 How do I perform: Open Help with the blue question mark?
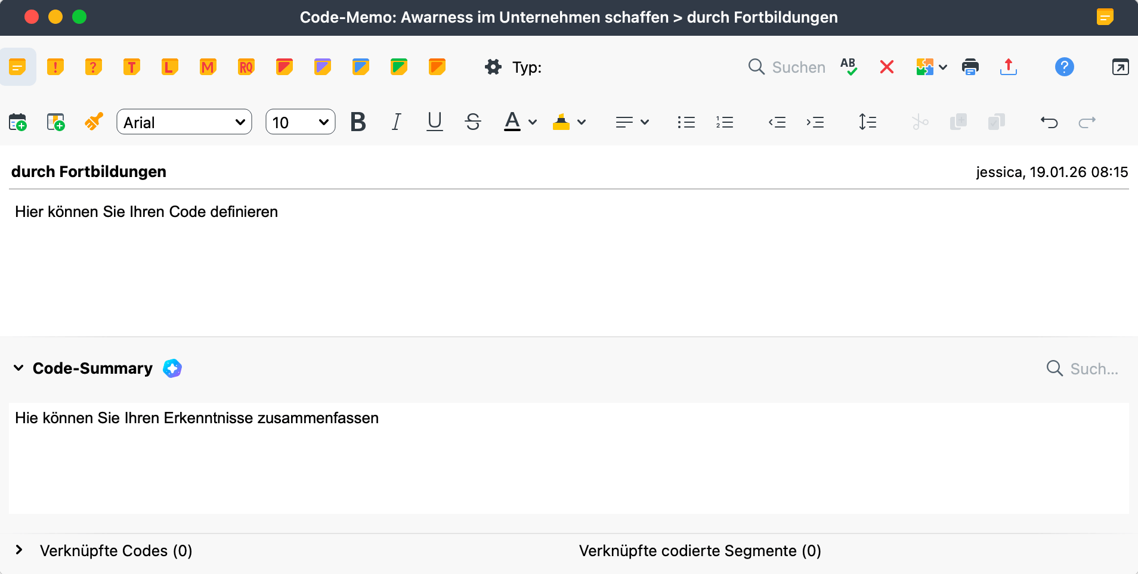[x=1064, y=67]
